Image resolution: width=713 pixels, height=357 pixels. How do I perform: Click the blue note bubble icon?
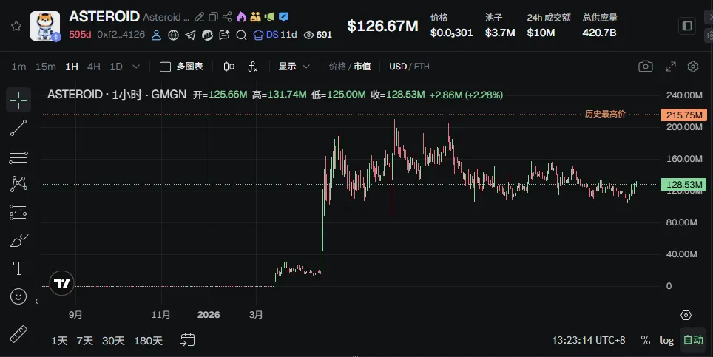pyautogui.click(x=284, y=17)
